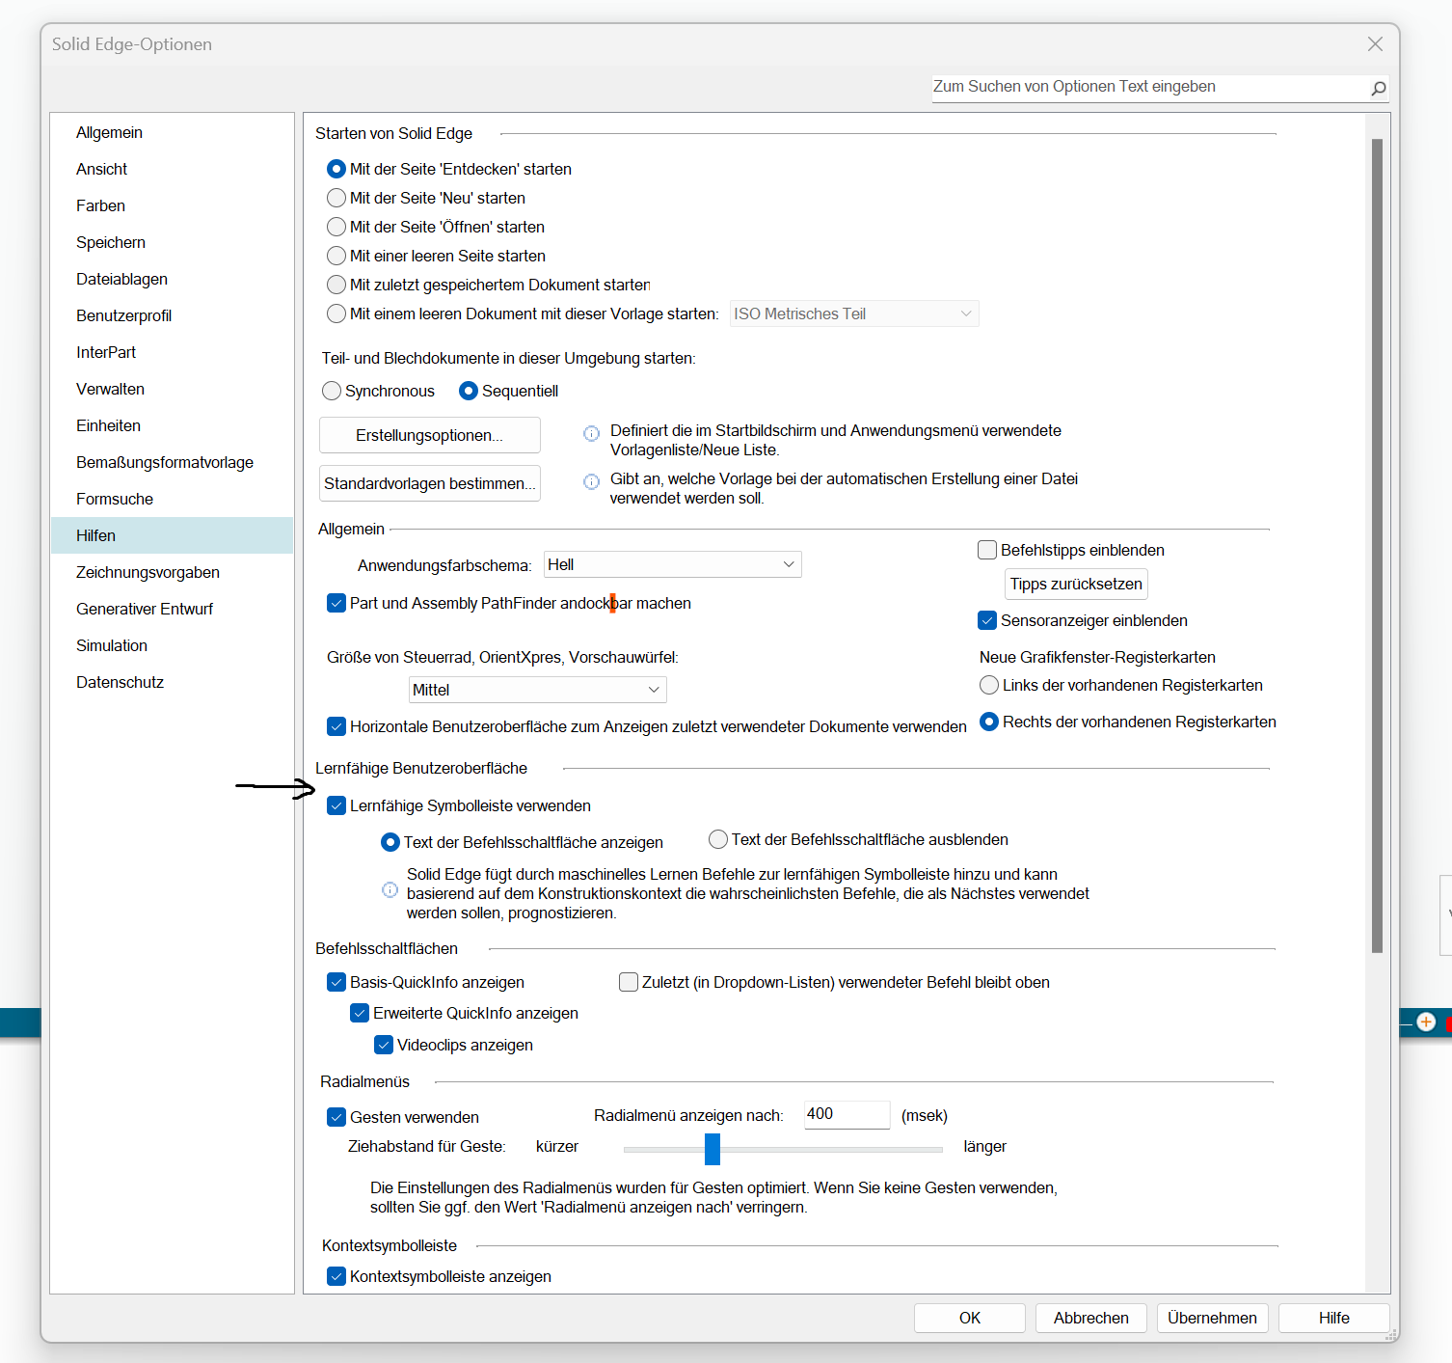Click info icon beside Standardvorlagen description
Image resolution: width=1452 pixels, height=1363 pixels.
(591, 482)
